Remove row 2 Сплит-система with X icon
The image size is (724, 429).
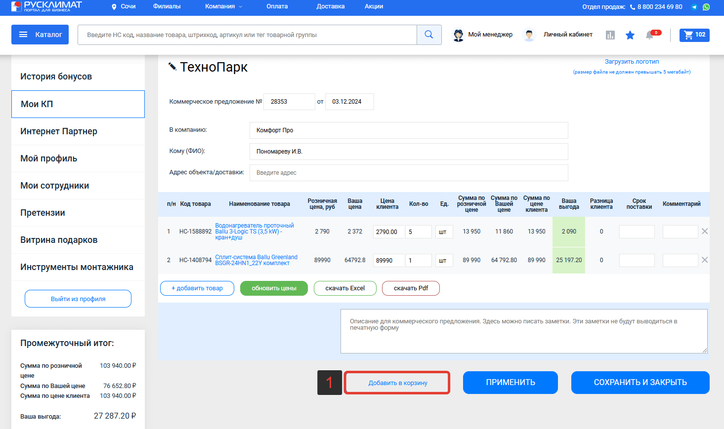[705, 260]
